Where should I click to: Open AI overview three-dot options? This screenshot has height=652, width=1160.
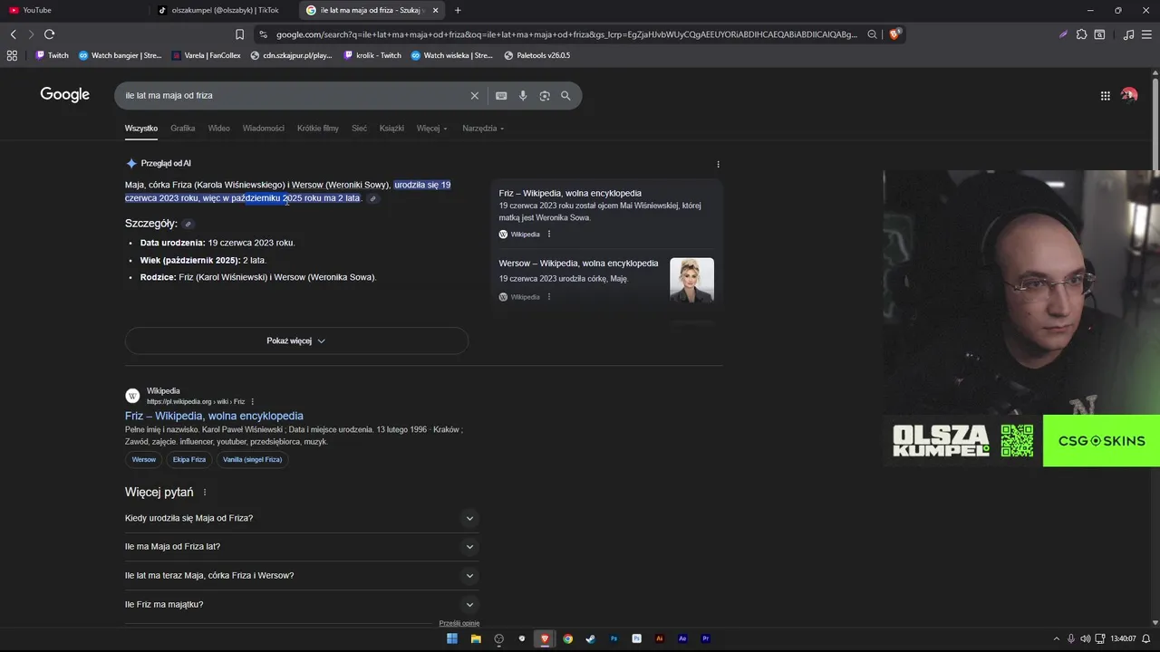tap(718, 164)
